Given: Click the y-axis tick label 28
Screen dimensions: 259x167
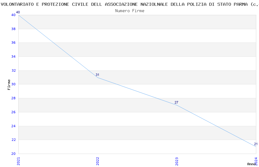Looking at the screenshot, I should click(x=13, y=98).
